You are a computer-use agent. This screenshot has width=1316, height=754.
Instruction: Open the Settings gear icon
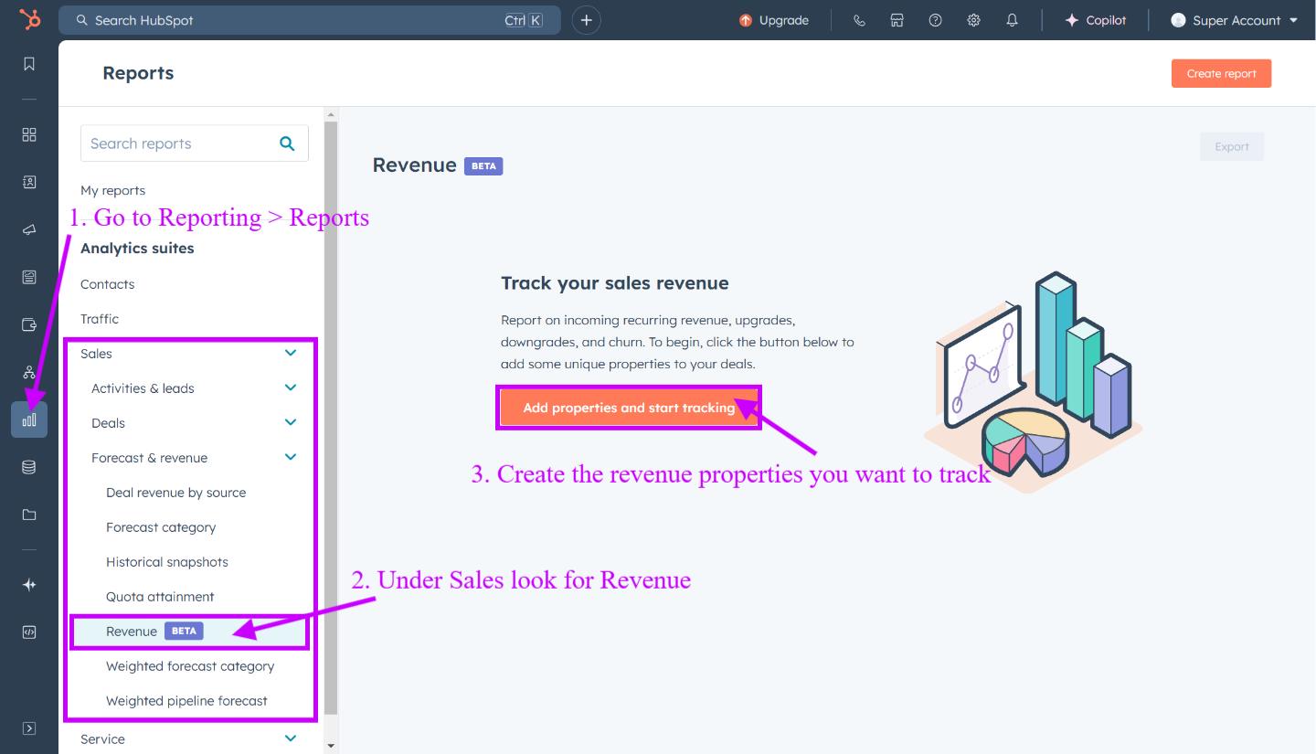click(x=973, y=20)
